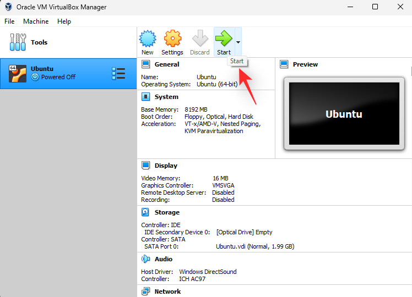Click the Discard toolbar icon
This screenshot has width=412, height=297.
click(199, 39)
